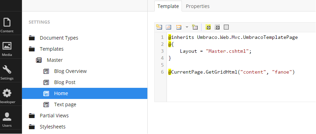Open the Developer gear section
This screenshot has width=316, height=134.
7,96
